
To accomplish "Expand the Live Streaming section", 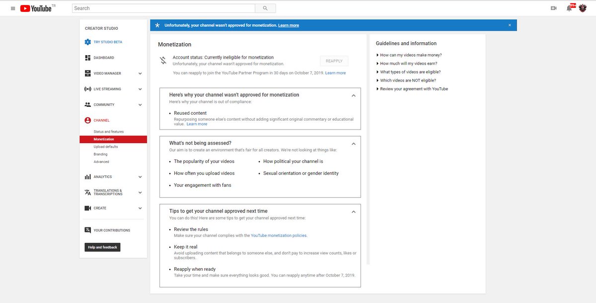I will tap(140, 89).
